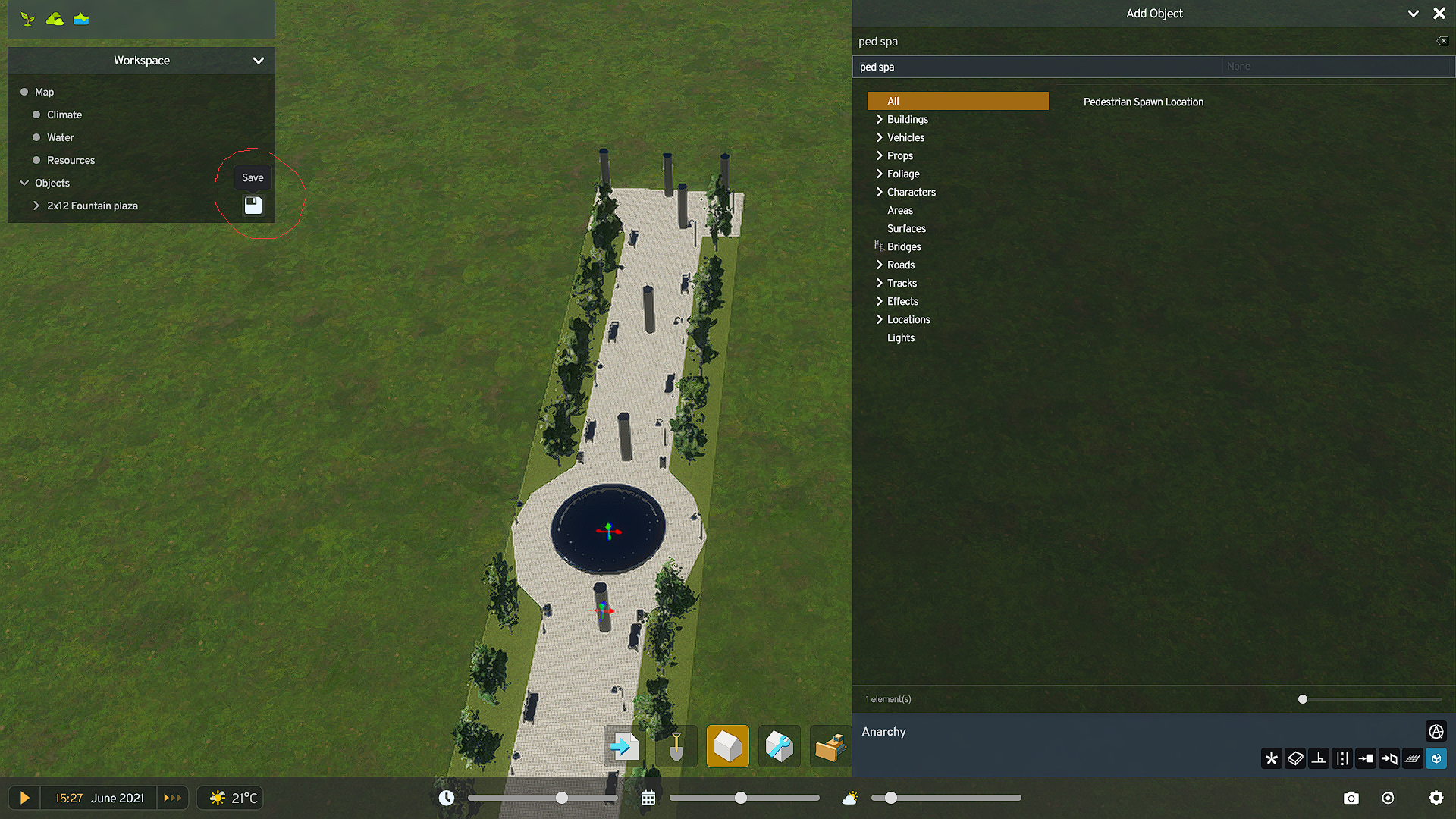Expand the 2x12 Fountain plaza object
Screen dimensions: 1456x819
click(36, 206)
